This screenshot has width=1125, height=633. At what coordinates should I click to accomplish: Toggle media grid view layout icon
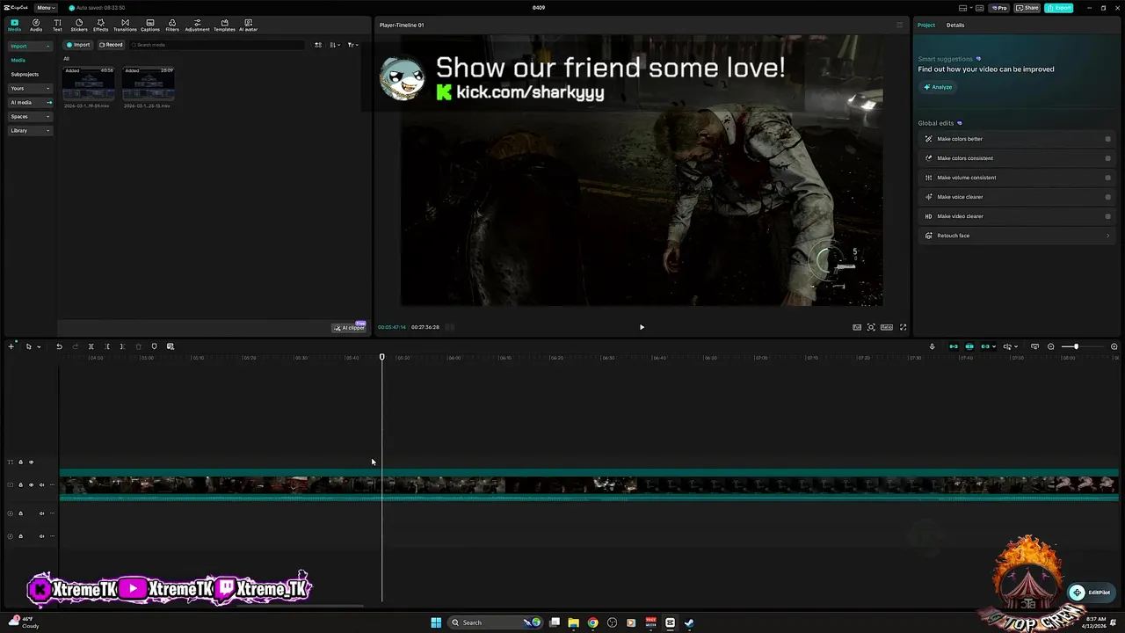318,45
